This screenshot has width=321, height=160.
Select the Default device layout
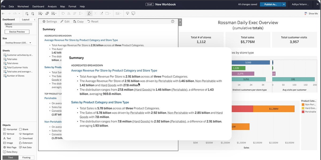click(x=18, y=24)
